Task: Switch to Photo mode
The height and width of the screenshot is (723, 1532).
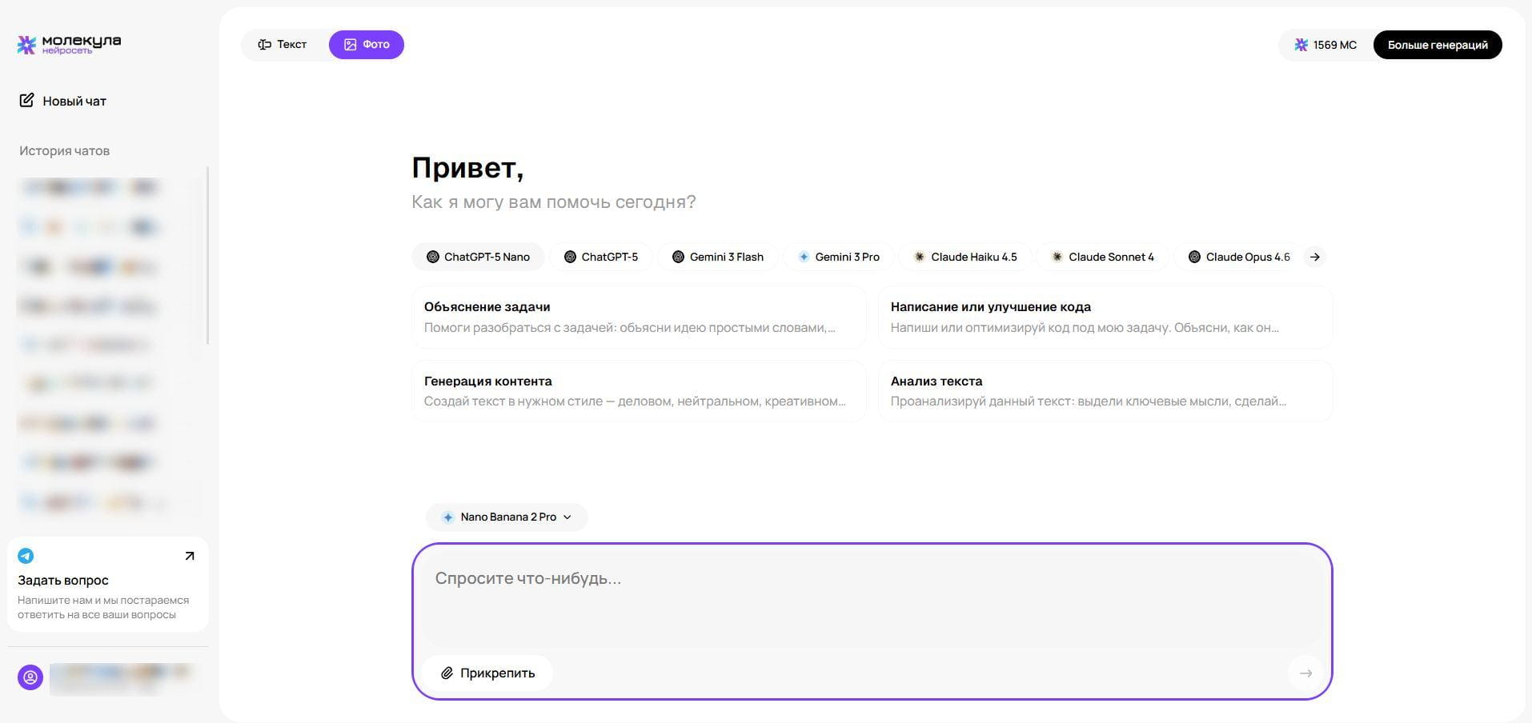Action: pyautogui.click(x=367, y=44)
